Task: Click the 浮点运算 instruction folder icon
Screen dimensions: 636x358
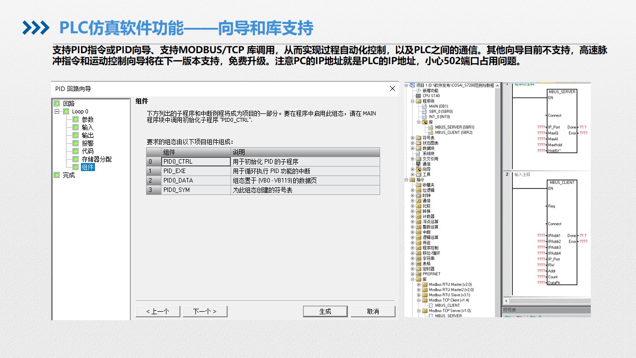Action: (x=418, y=222)
